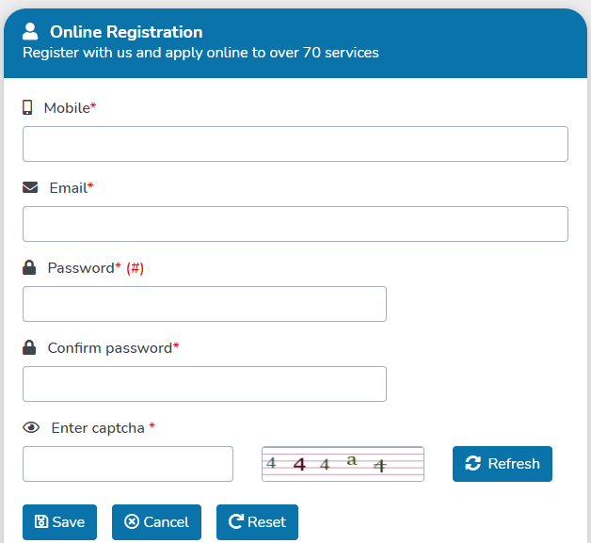Cancel the online registration

156,522
